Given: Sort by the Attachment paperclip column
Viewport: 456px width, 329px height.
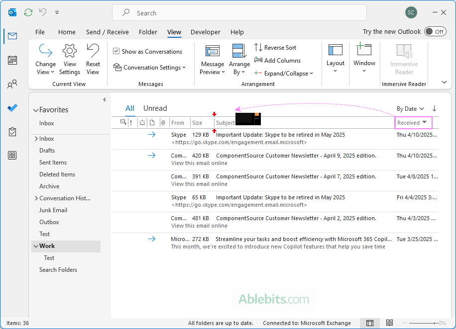Looking at the screenshot, I should click(x=163, y=123).
